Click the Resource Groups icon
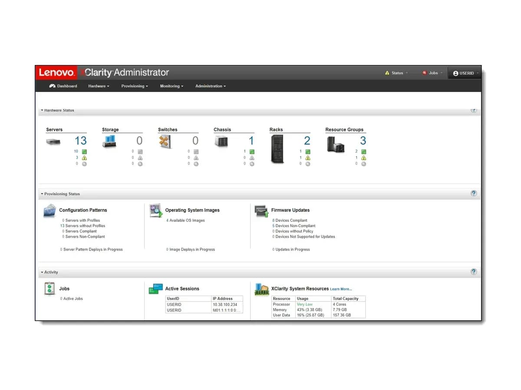 click(335, 144)
